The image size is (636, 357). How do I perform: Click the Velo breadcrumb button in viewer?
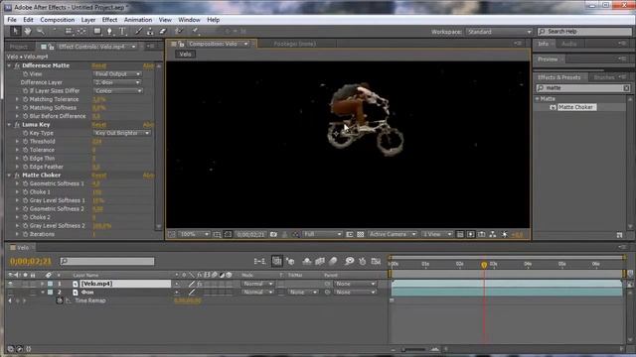pyautogui.click(x=186, y=54)
